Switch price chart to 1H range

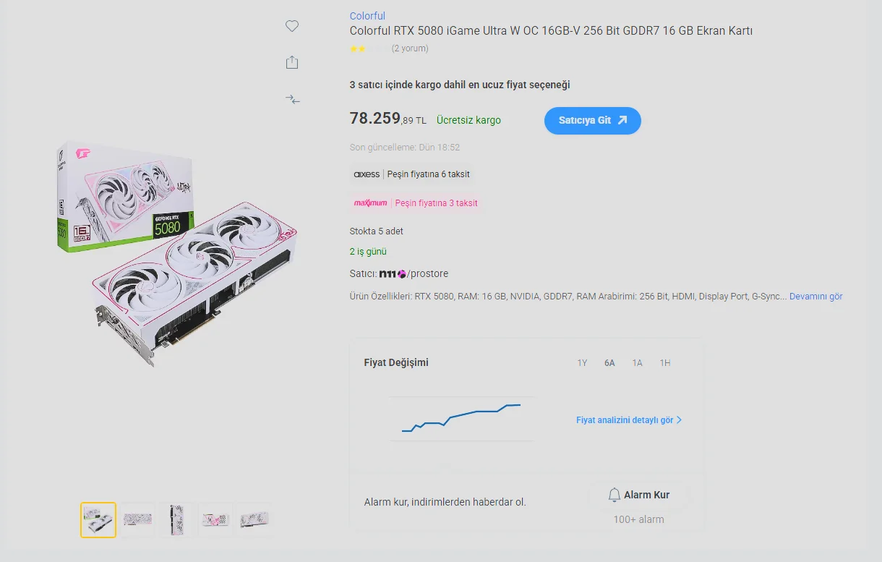click(664, 363)
